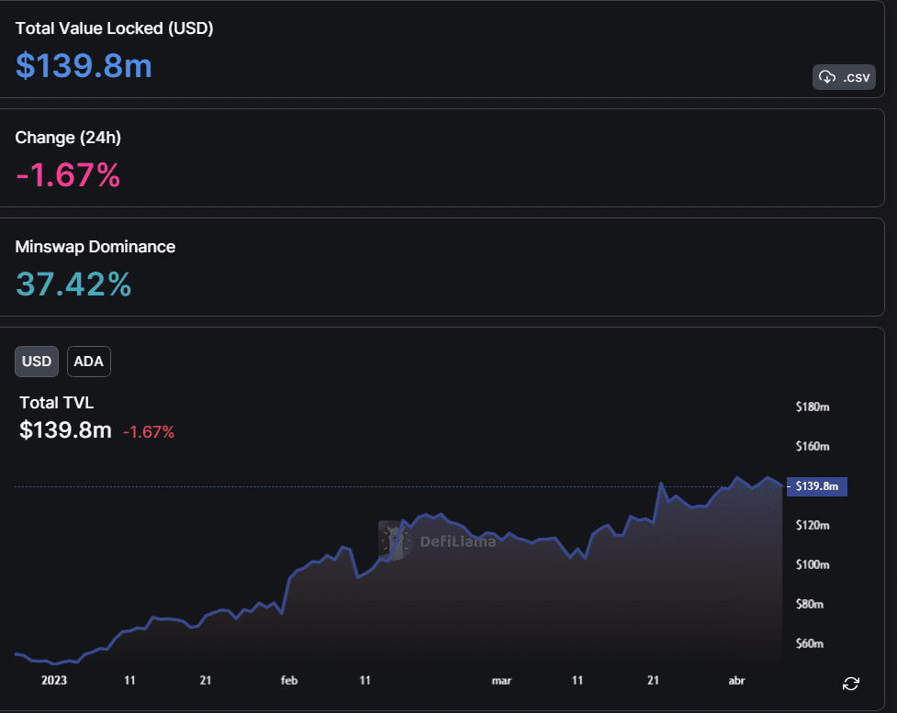Click the Total Value Locked (USD) heading

point(114,28)
